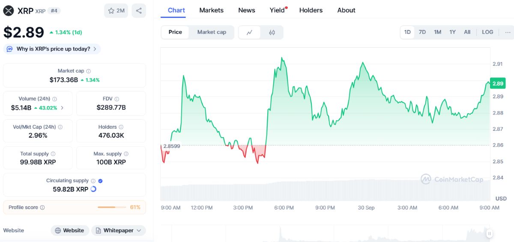Click the pause handle icon on mini chart
Viewport: 514px width, 242px height.
[489, 233]
